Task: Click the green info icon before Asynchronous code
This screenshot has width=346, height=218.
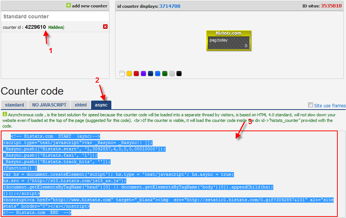Action: pos(4,114)
